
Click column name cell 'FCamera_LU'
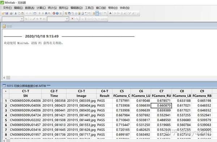(x=141, y=96)
